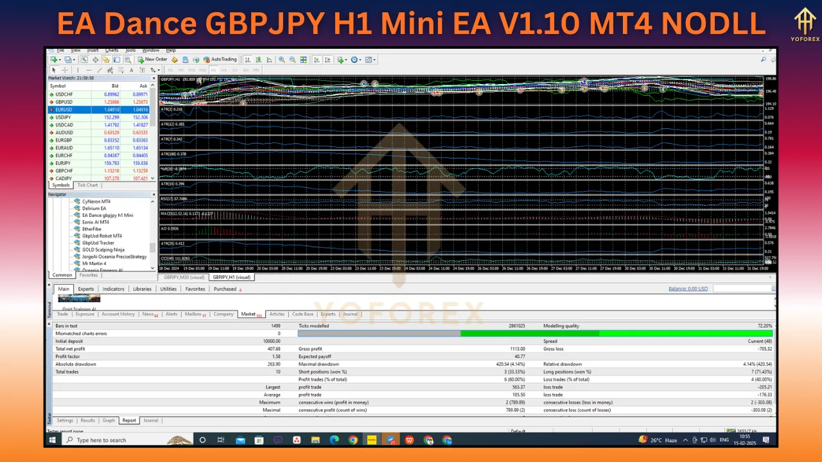Show the Market Watch window icon
Screen dimensions: 822x462
[85, 59]
